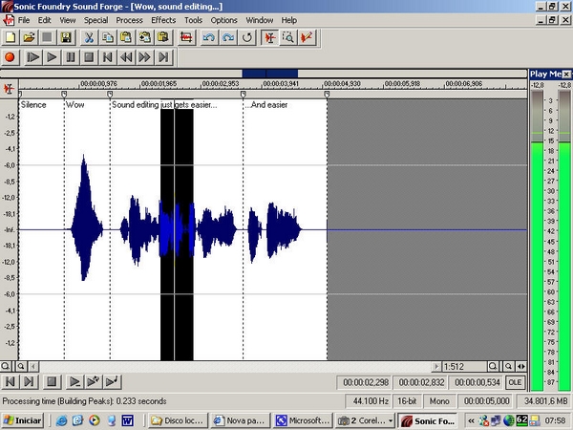This screenshot has width=573, height=430.
Task: Click the horizontal zoom spinner arrows
Action: 521,366
